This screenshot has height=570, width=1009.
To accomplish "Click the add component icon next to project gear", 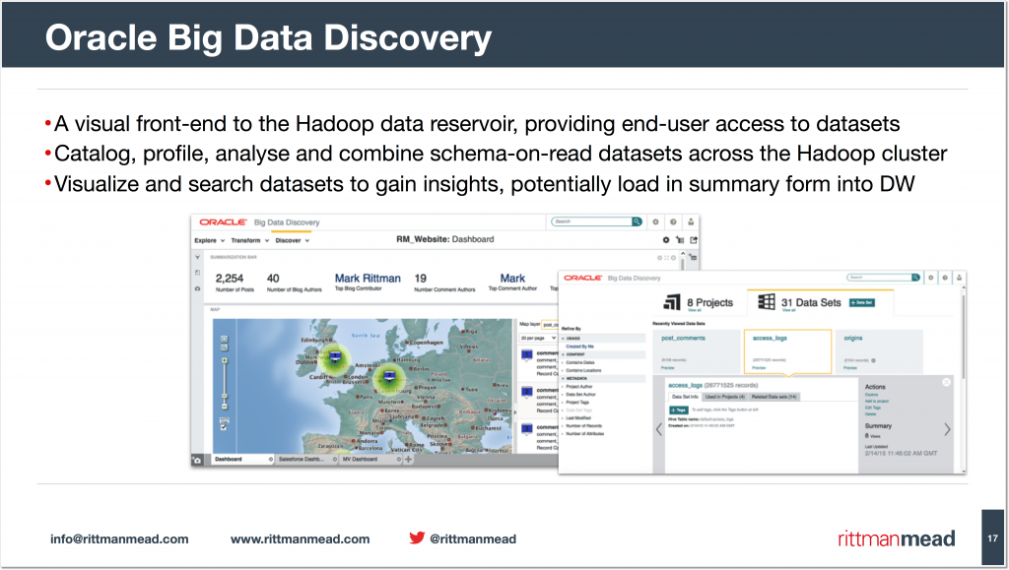I will coord(680,239).
